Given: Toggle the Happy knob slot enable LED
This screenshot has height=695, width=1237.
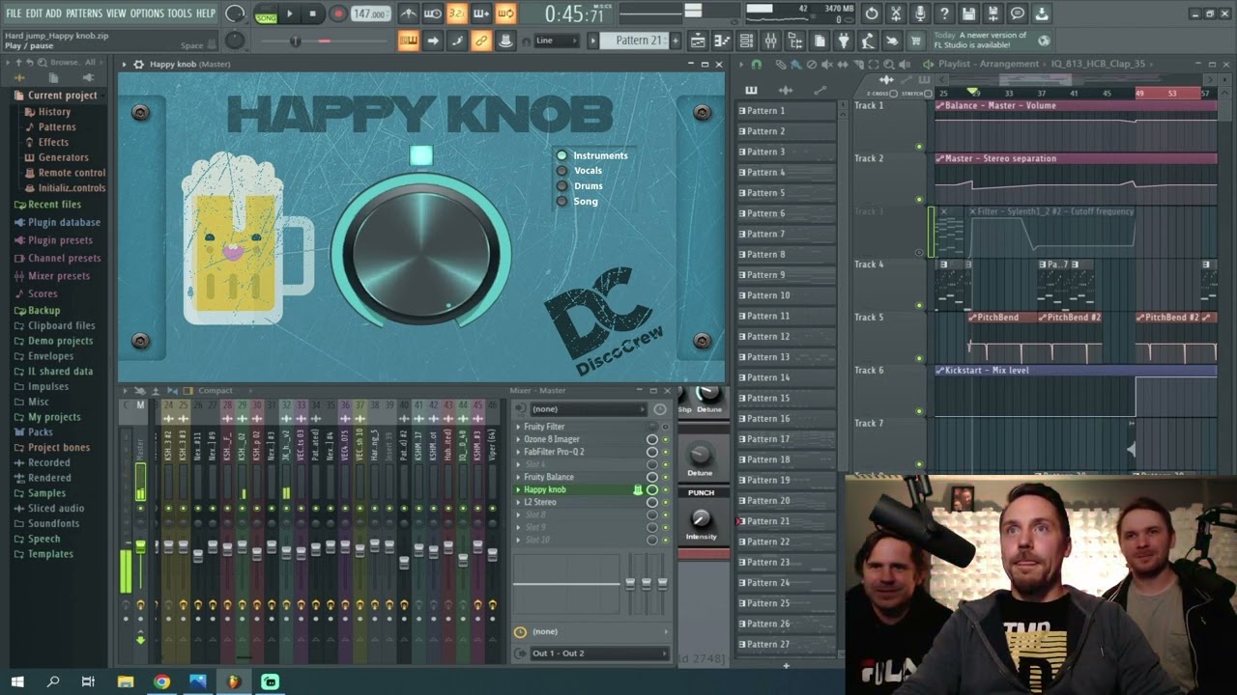Looking at the screenshot, I should pyautogui.click(x=665, y=489).
